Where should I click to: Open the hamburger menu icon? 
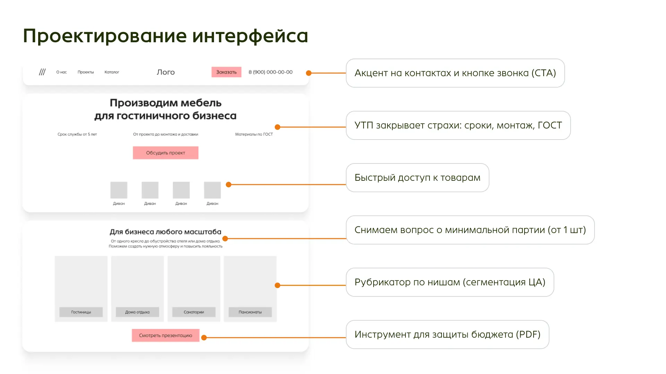click(42, 72)
